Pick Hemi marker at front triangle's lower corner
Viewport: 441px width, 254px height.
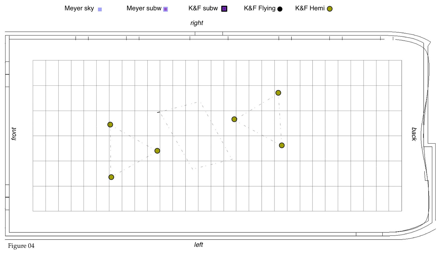[x=111, y=177]
